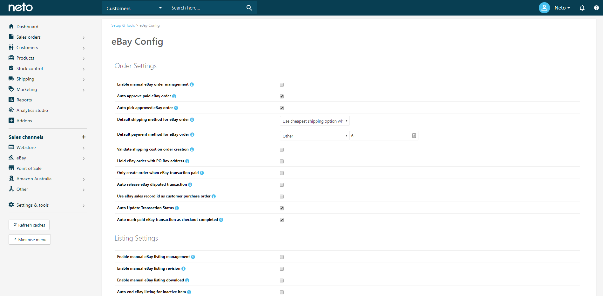Click the user avatar icon

coord(544,8)
